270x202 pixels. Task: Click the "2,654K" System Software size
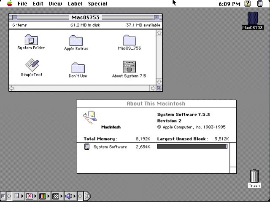point(143,147)
